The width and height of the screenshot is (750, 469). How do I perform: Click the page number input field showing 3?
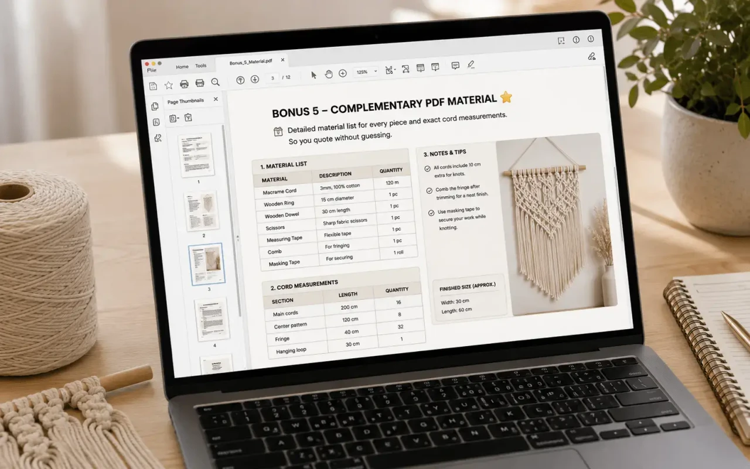coord(272,78)
